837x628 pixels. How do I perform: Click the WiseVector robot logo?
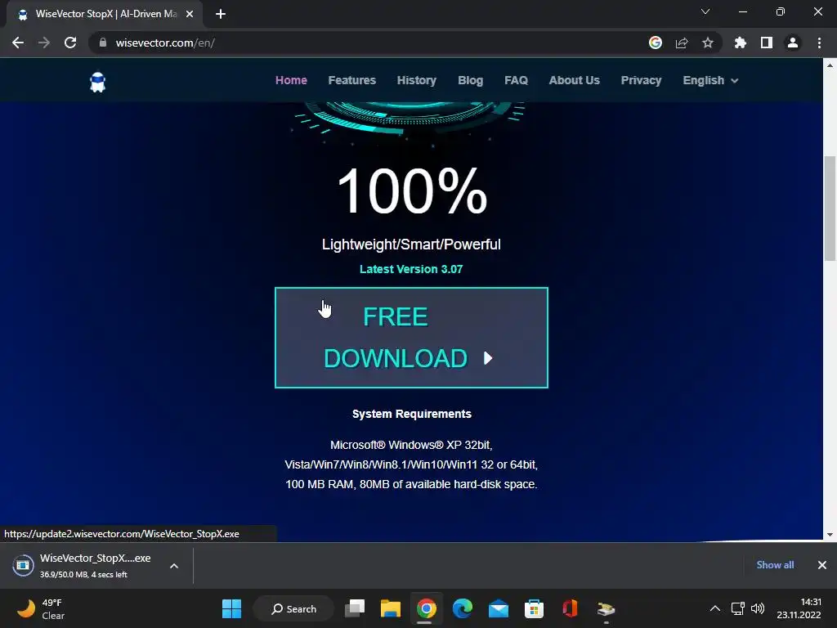[98, 82]
